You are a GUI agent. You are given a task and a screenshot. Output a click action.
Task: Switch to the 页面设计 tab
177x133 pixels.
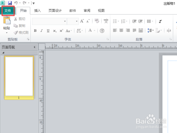[55, 11]
